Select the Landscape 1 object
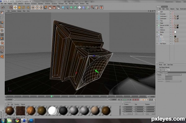The width and height of the screenshot is (186, 123). pyautogui.click(x=164, y=16)
